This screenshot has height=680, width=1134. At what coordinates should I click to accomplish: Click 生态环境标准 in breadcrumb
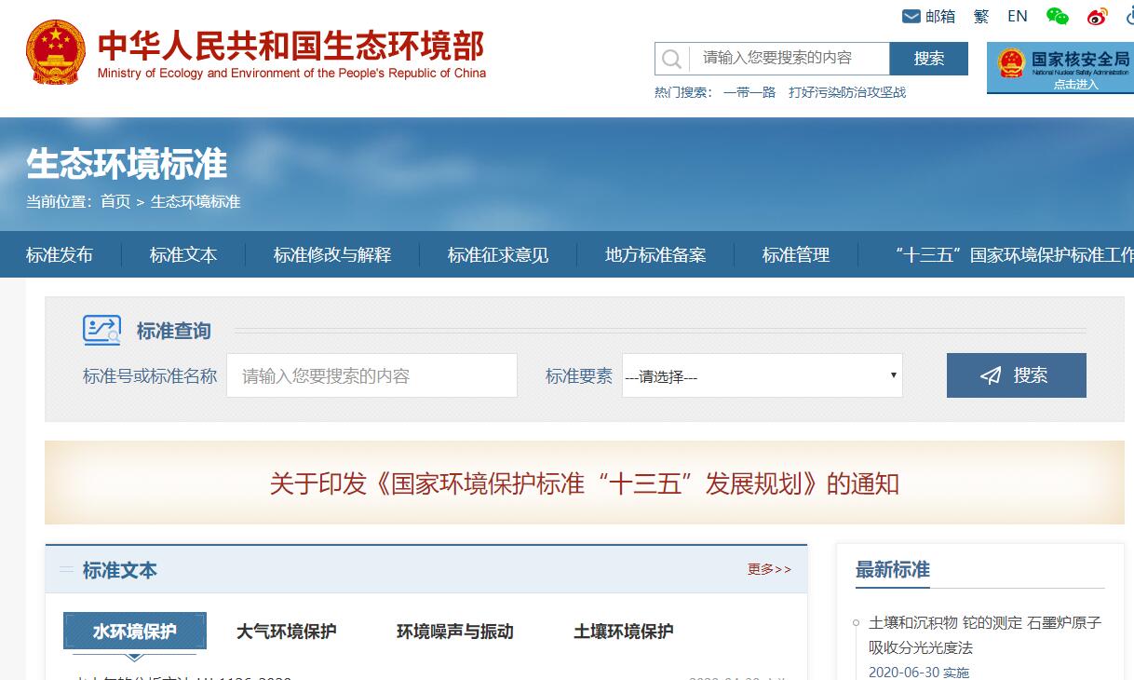pyautogui.click(x=196, y=201)
